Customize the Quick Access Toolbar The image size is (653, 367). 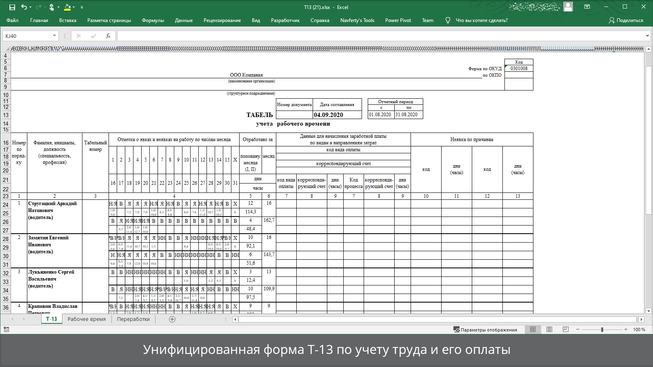coord(82,7)
